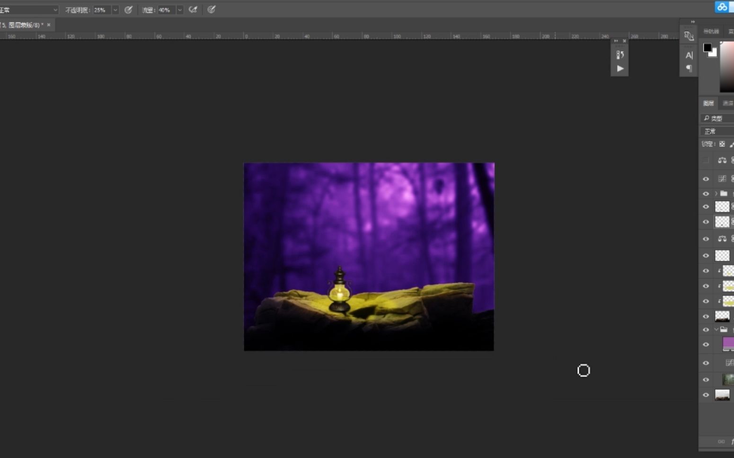
Task: Click the double-arrow panel collapse button
Action: (x=693, y=21)
